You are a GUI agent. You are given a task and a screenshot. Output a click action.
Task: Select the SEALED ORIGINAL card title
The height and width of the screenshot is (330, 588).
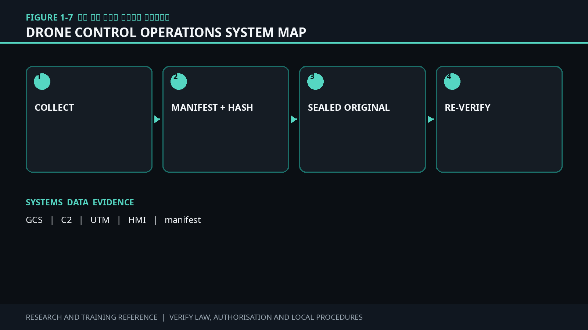click(349, 107)
